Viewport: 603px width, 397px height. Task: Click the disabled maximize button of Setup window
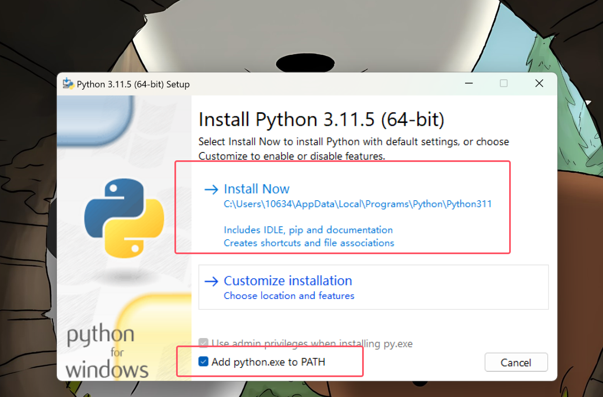[504, 83]
